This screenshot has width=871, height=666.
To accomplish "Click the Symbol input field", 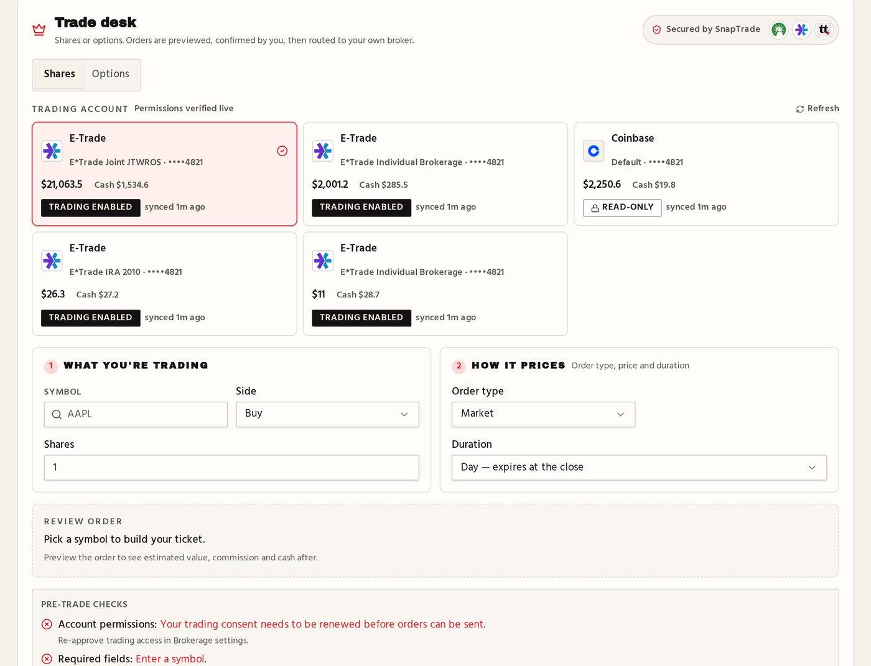I will pyautogui.click(x=136, y=414).
